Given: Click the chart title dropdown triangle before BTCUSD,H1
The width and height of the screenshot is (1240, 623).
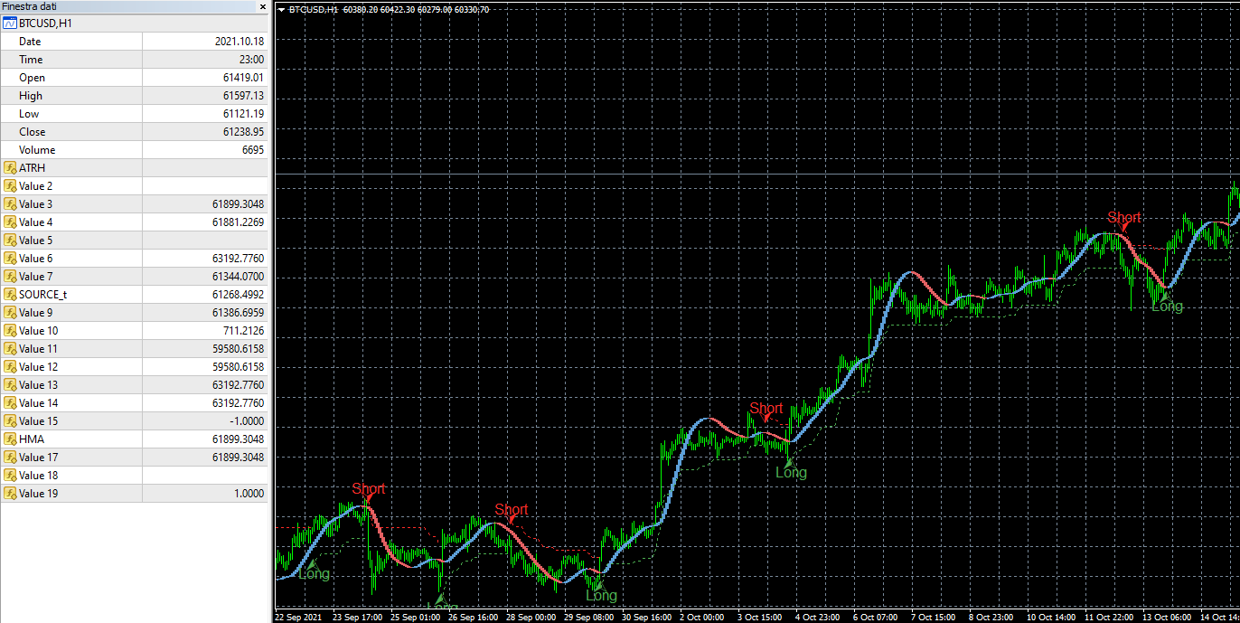Looking at the screenshot, I should tap(281, 9).
